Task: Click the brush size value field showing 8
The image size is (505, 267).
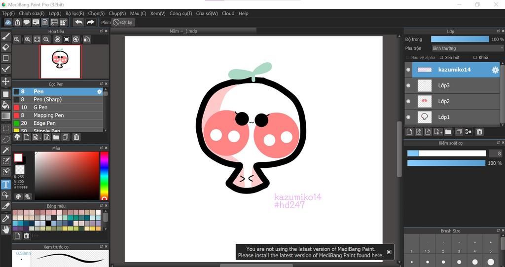Action: coord(495,153)
